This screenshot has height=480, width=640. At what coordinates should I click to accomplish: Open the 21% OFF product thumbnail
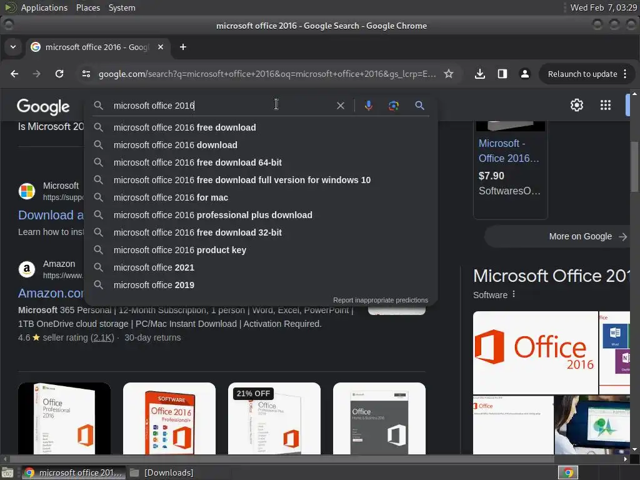click(274, 418)
